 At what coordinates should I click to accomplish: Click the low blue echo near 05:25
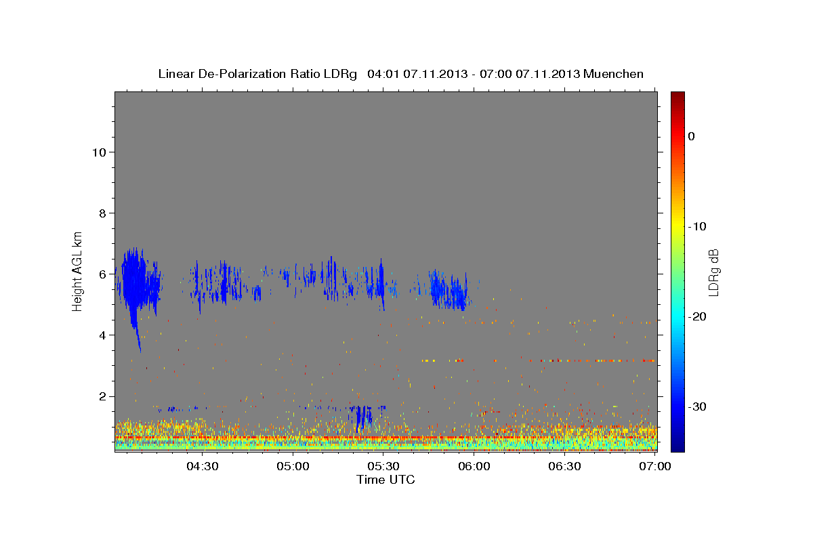point(364,417)
